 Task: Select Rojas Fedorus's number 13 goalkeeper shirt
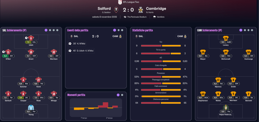(226, 107)
